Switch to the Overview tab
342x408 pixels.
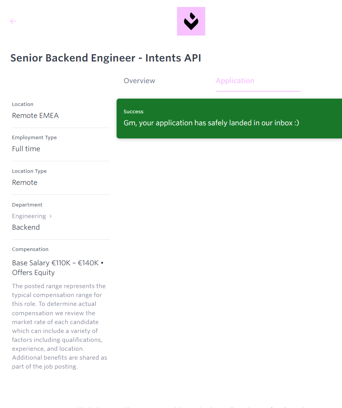tap(139, 81)
